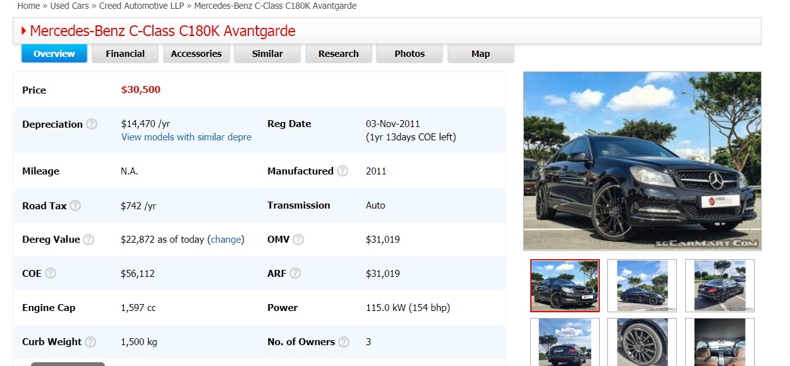Click the 'change' link for Dereg Value
Screen dimensions: 790x366
pyautogui.click(x=226, y=240)
